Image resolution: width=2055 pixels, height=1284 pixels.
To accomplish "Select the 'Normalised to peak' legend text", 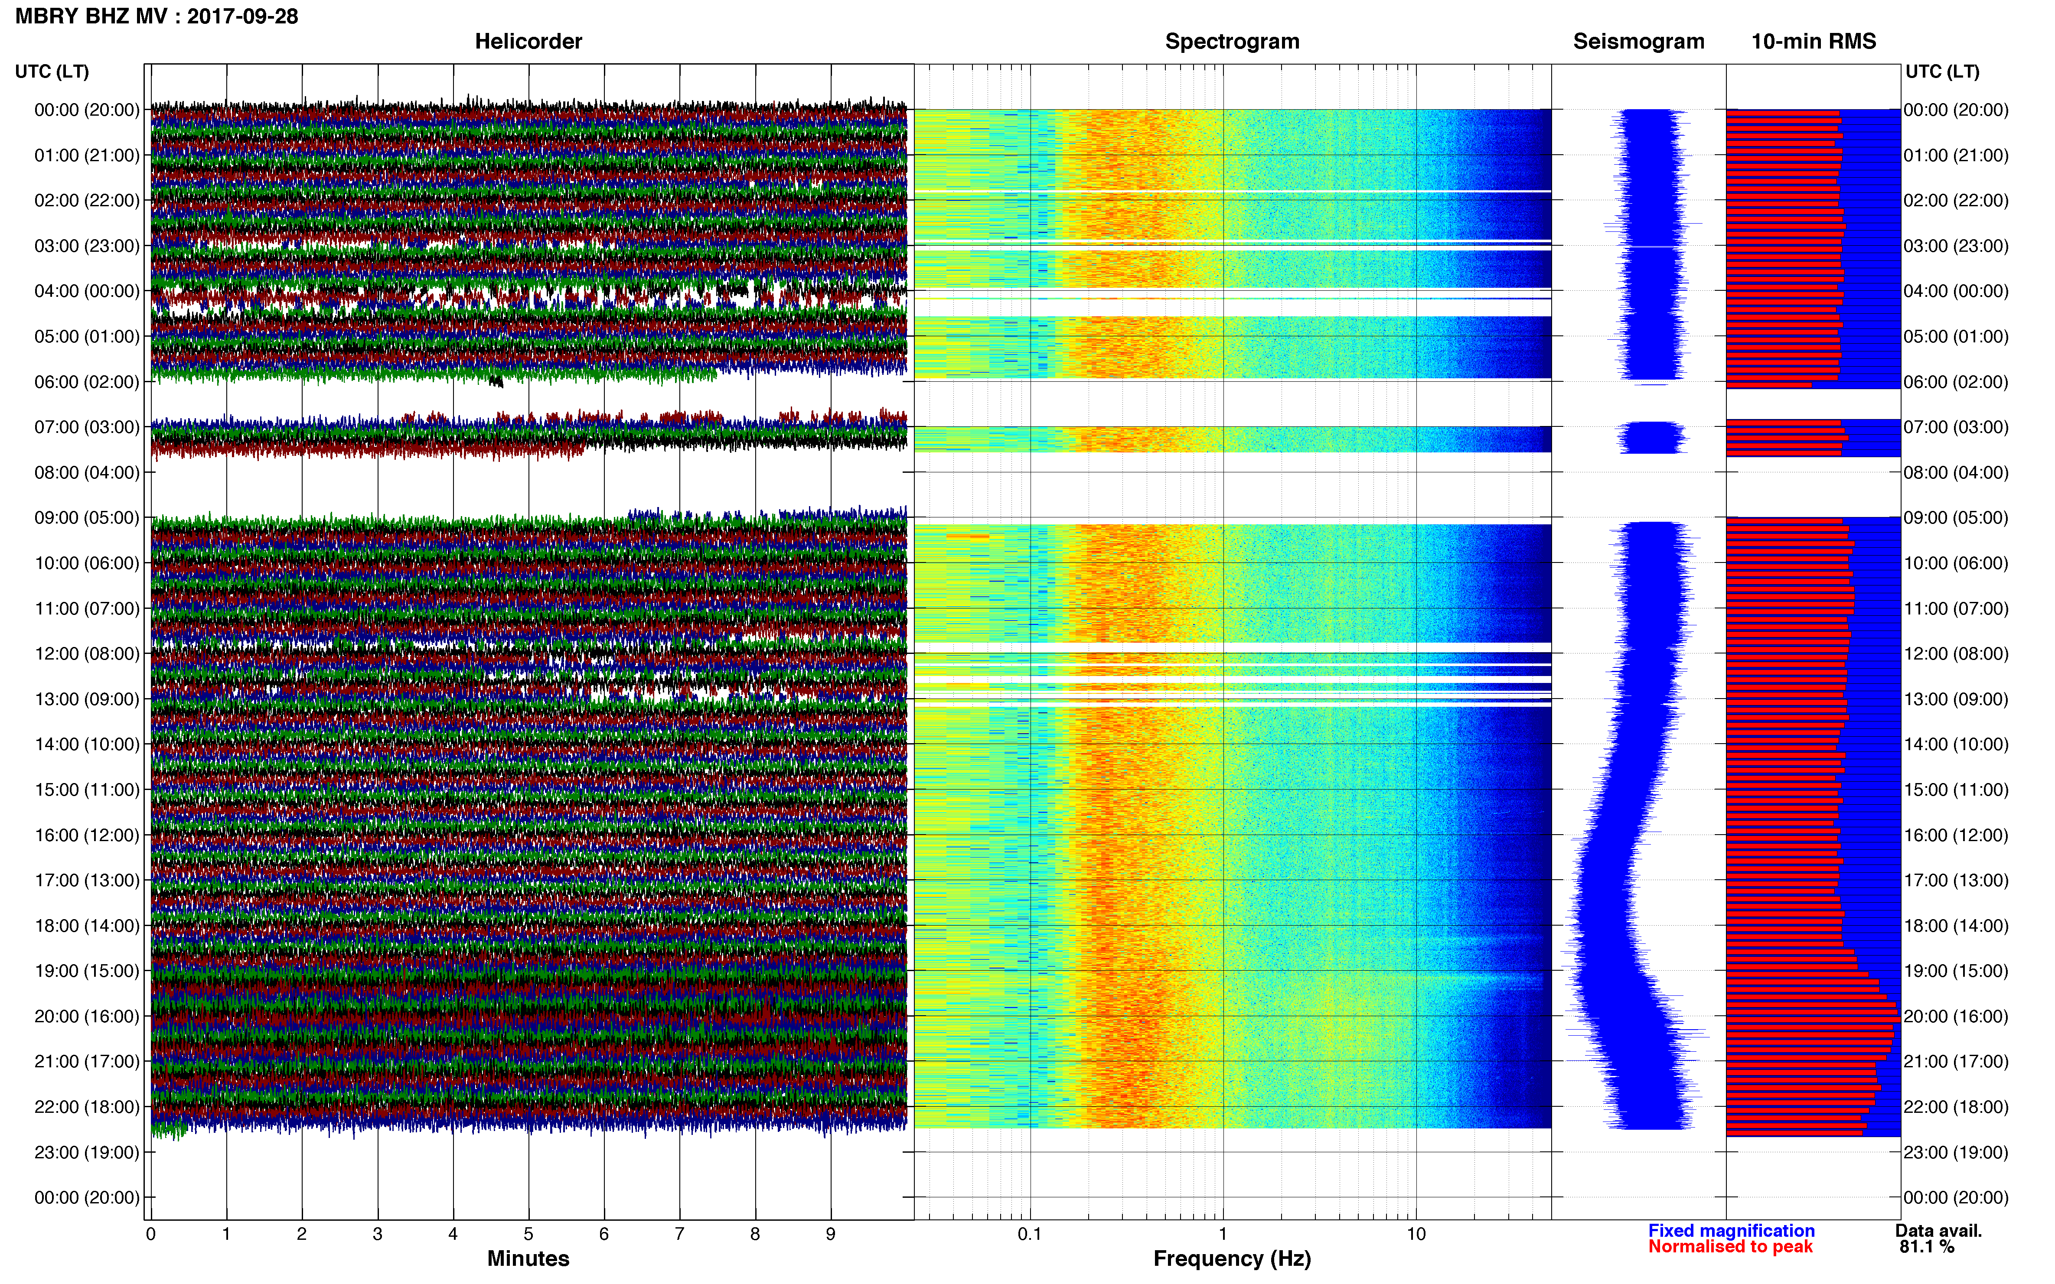I will pyautogui.click(x=1730, y=1247).
